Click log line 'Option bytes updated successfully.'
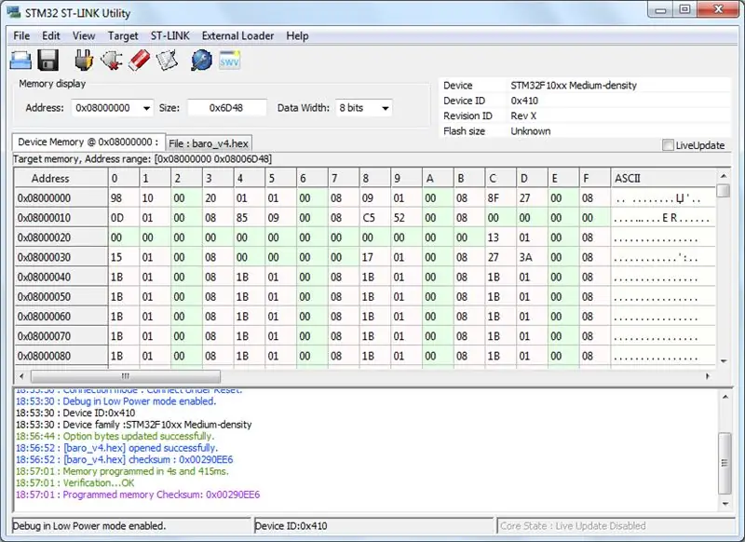 pyautogui.click(x=115, y=436)
